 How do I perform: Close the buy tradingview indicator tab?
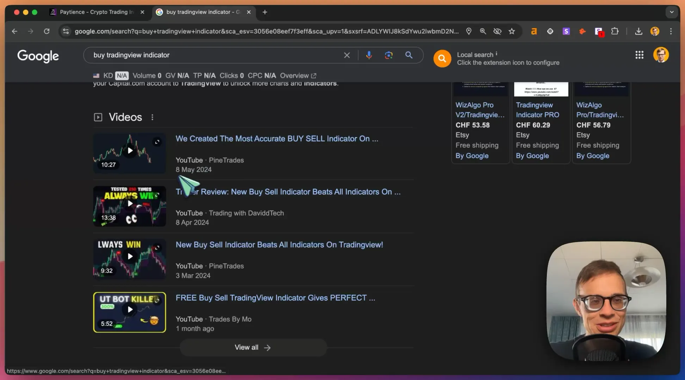click(x=249, y=12)
